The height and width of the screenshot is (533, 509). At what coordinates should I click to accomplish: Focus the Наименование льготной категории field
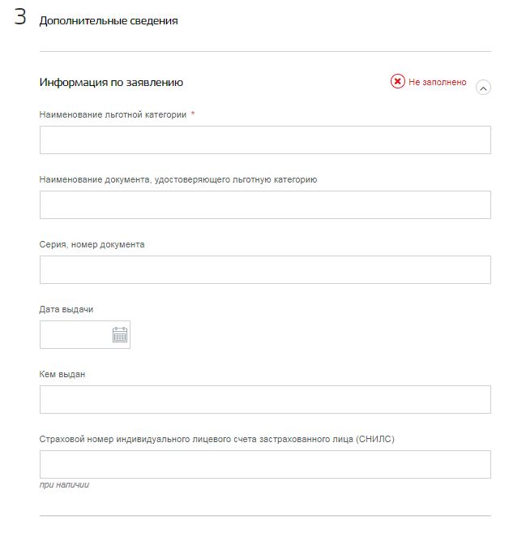tap(265, 140)
